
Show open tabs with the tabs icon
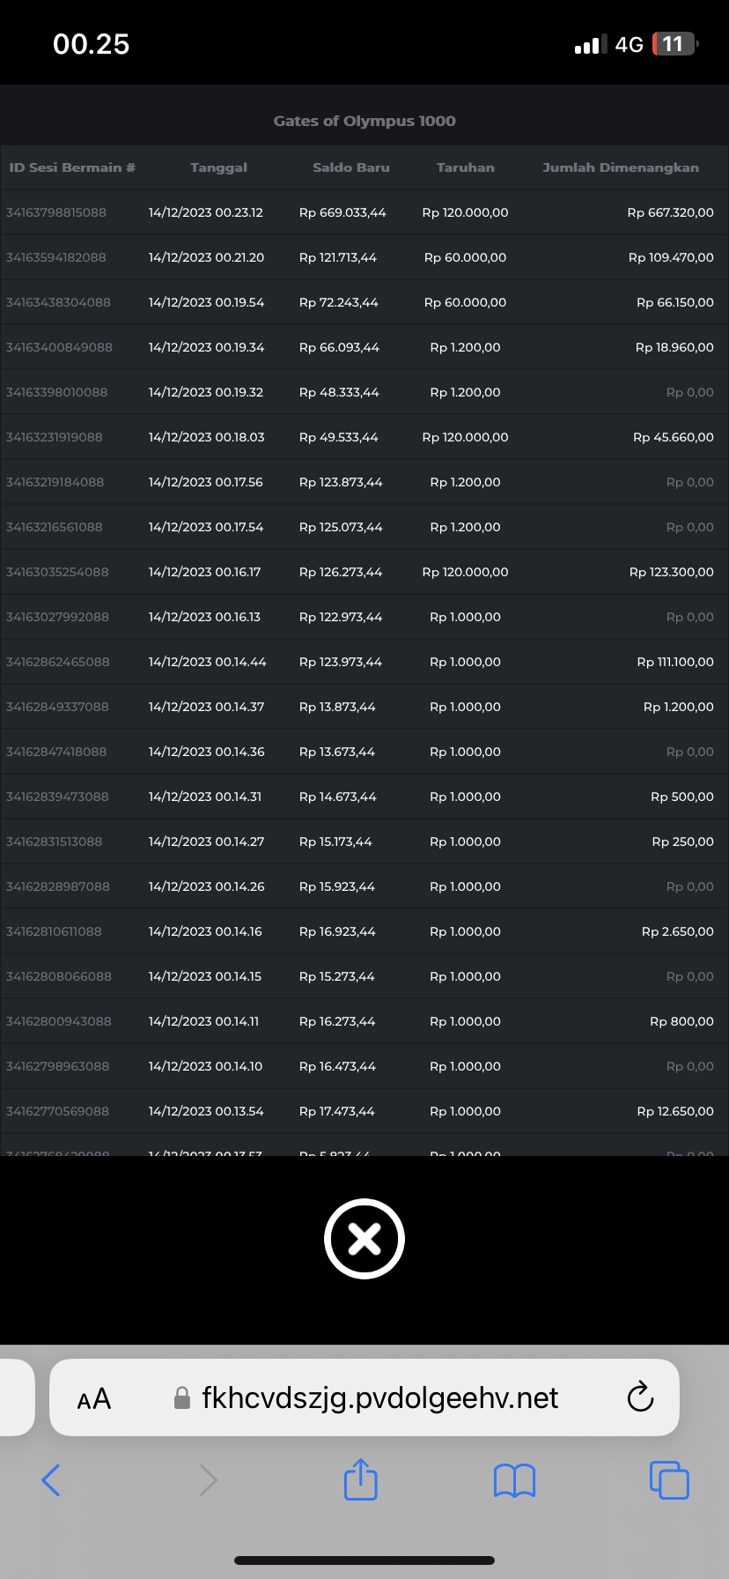point(669,1480)
